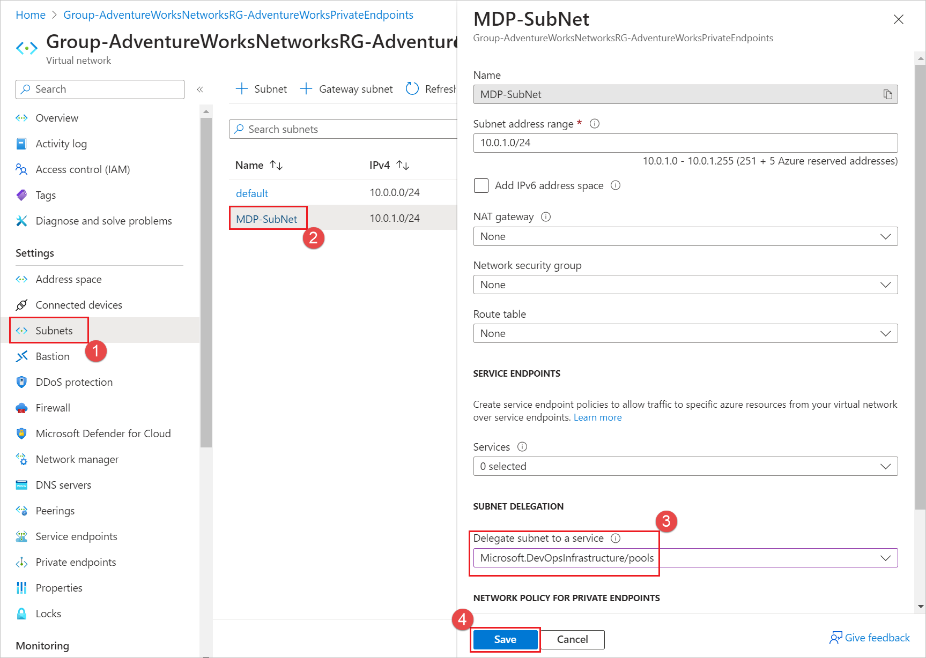Open DDoS protection settings
Screen dimensions: 926x658
point(73,382)
